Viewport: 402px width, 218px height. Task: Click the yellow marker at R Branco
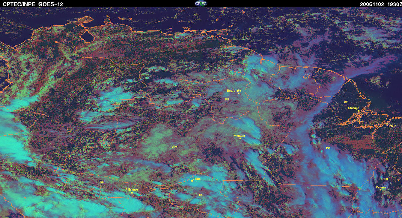point(132,193)
